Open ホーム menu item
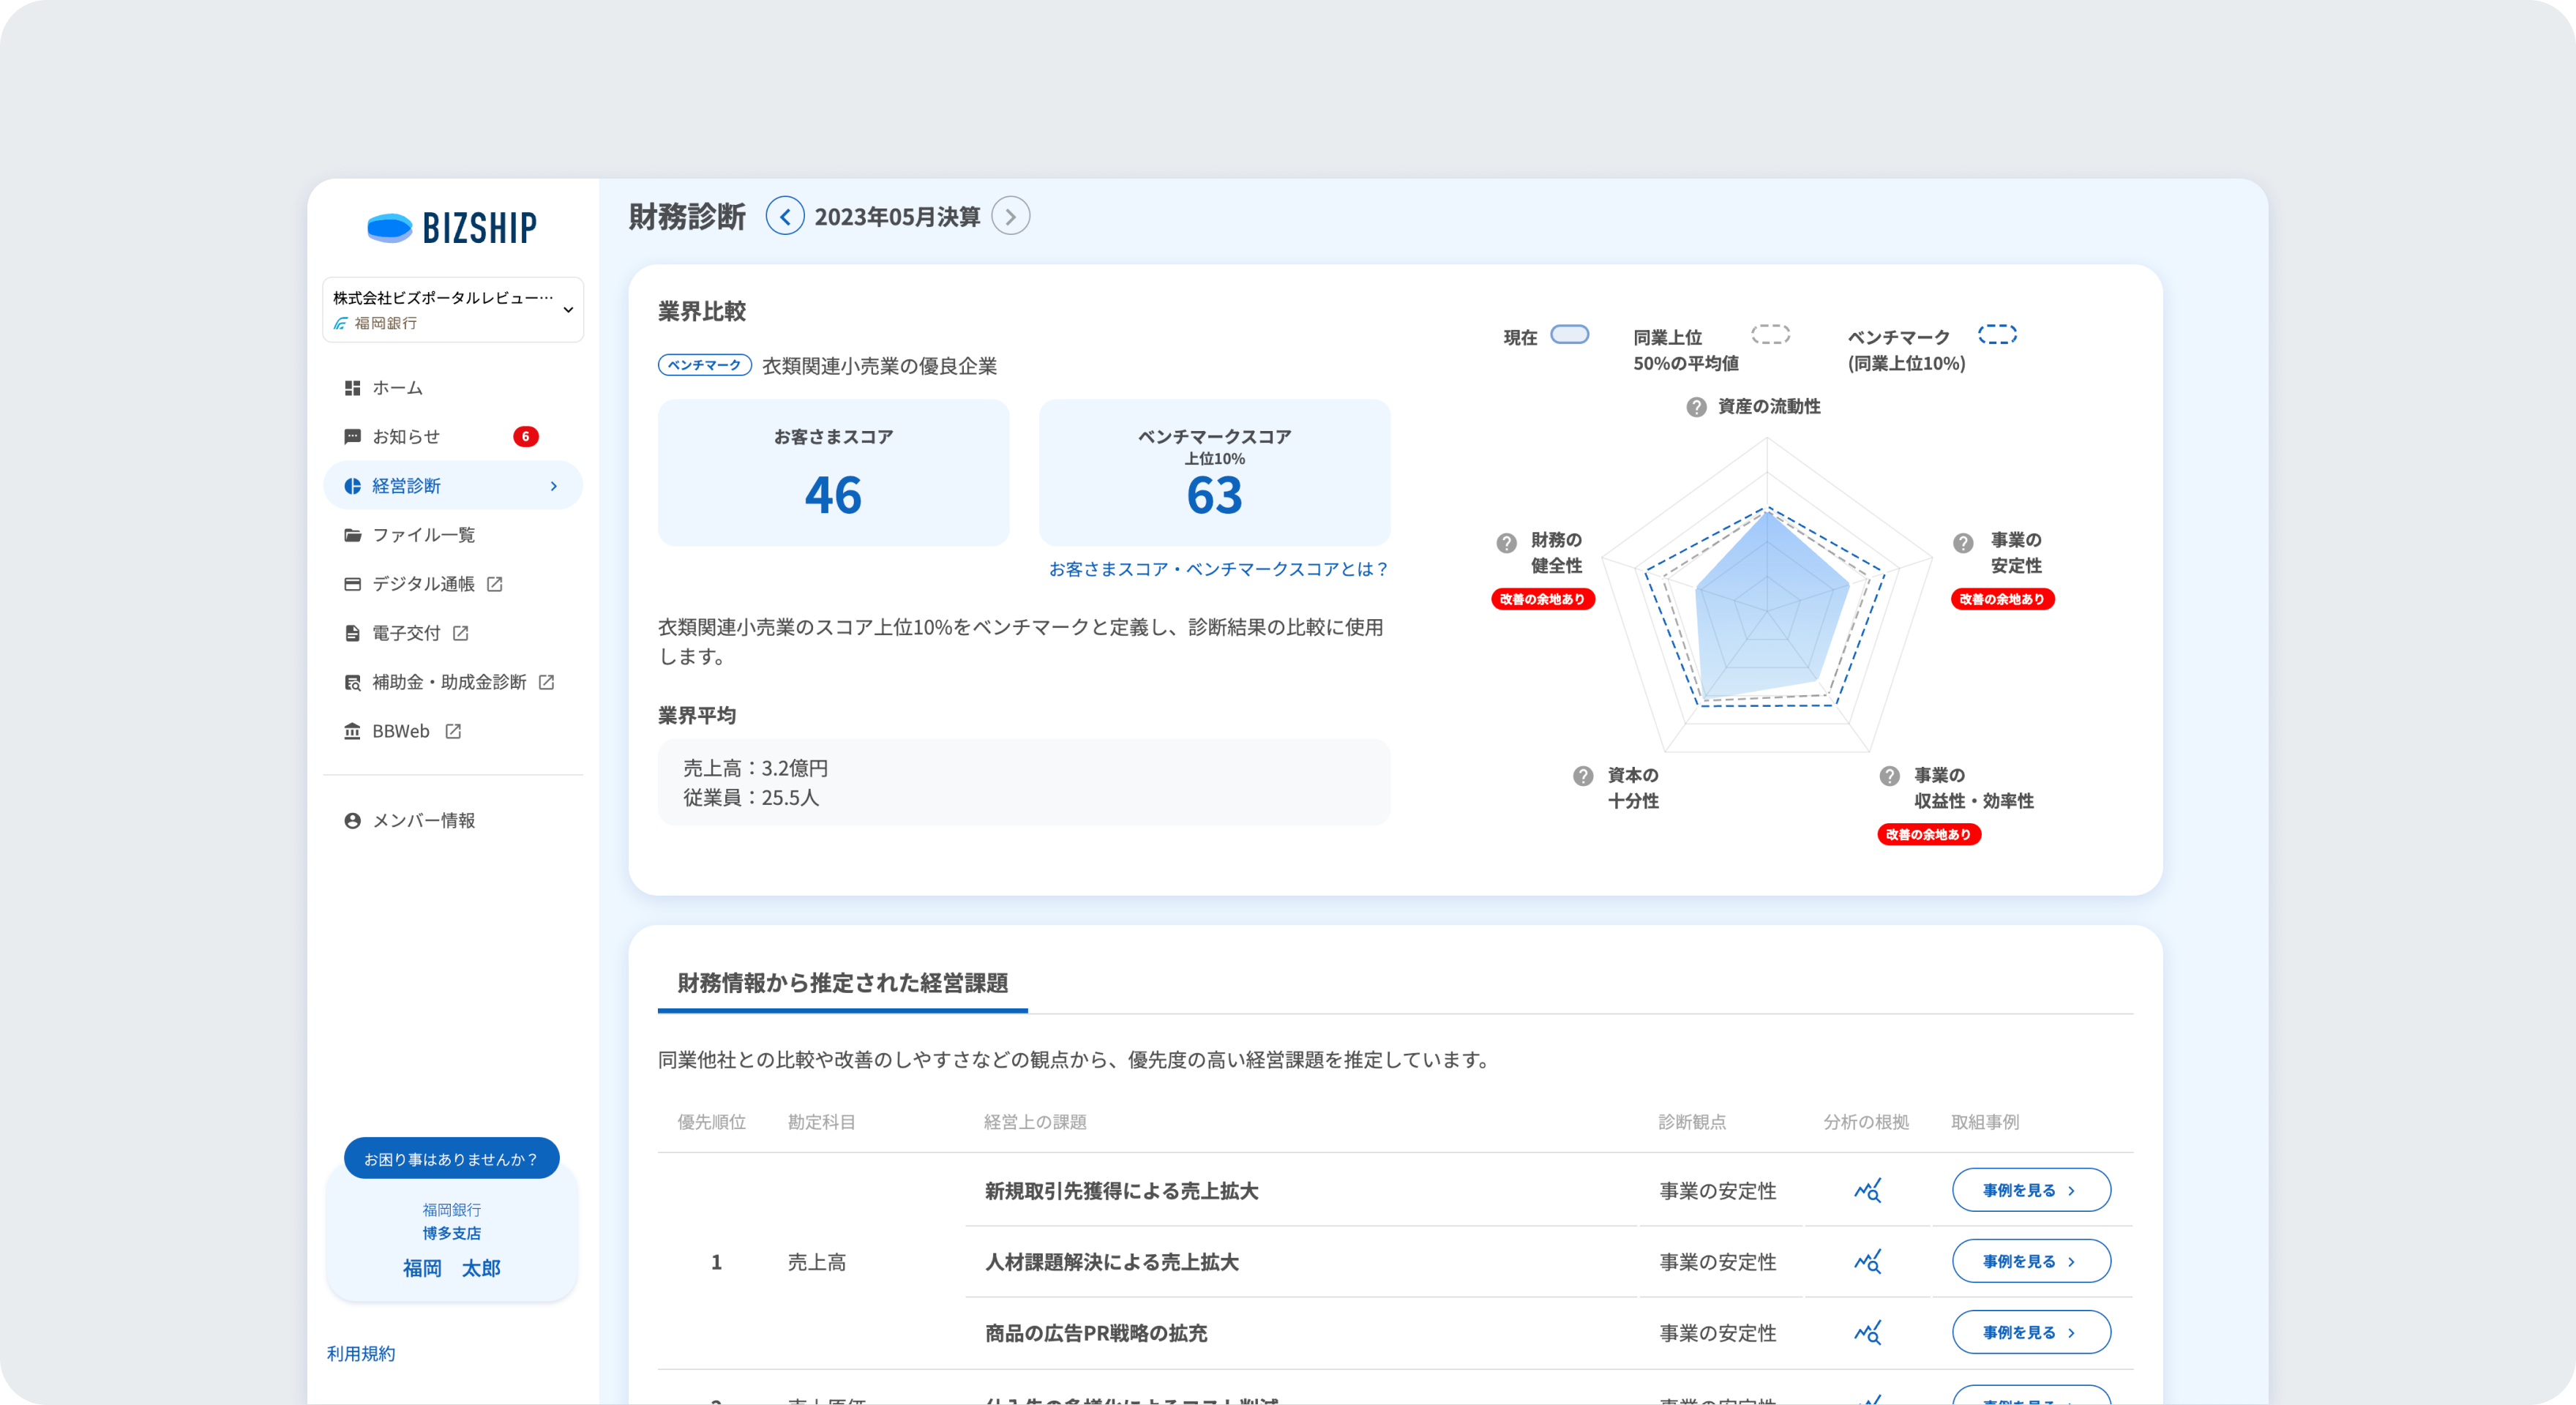Image resolution: width=2576 pixels, height=1405 pixels. pos(453,388)
